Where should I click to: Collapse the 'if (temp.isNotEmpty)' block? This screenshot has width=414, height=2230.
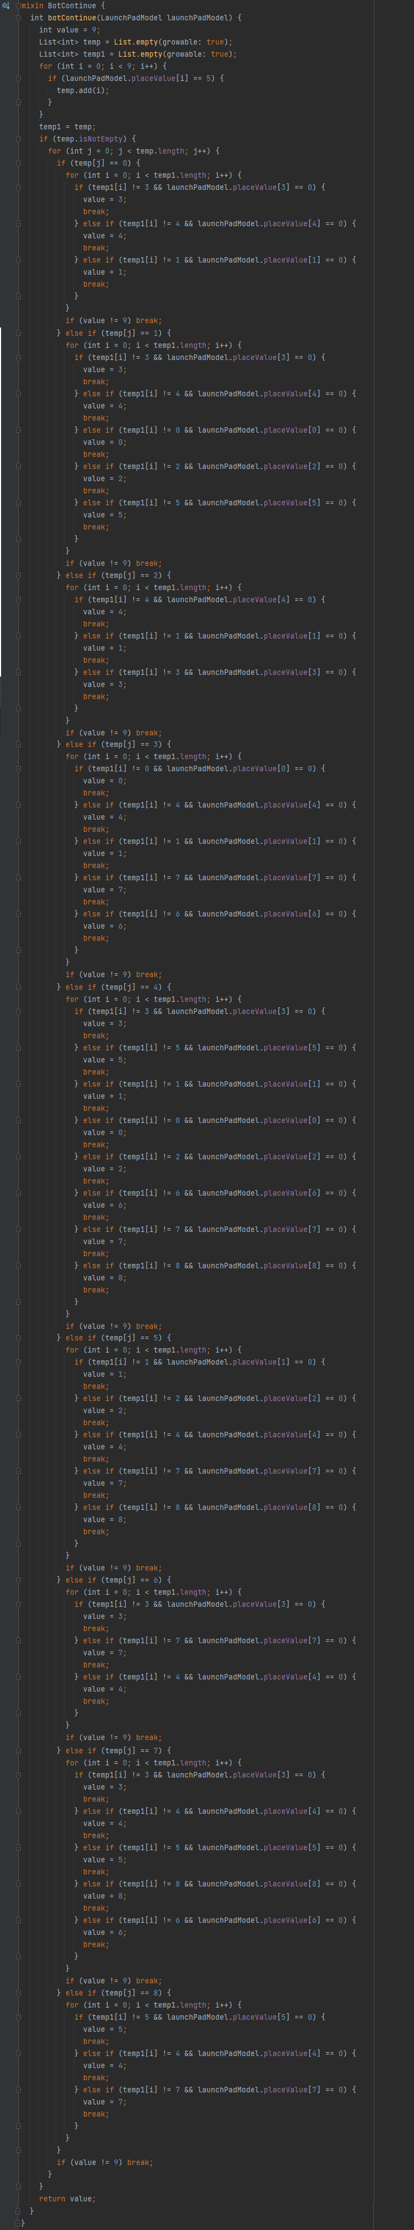[x=18, y=139]
